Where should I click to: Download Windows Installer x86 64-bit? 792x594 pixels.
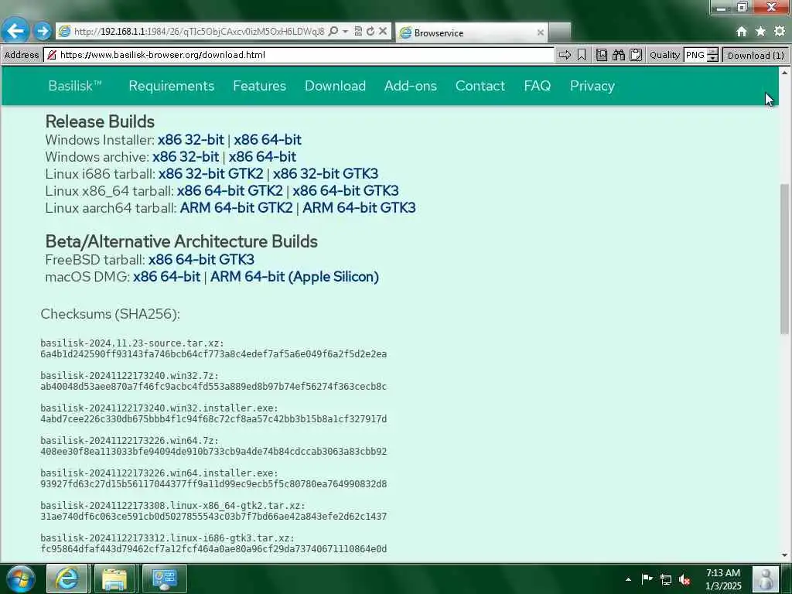click(x=267, y=140)
